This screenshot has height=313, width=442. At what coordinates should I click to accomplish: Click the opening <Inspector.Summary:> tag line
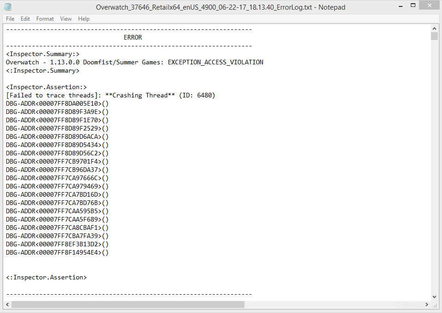(43, 54)
